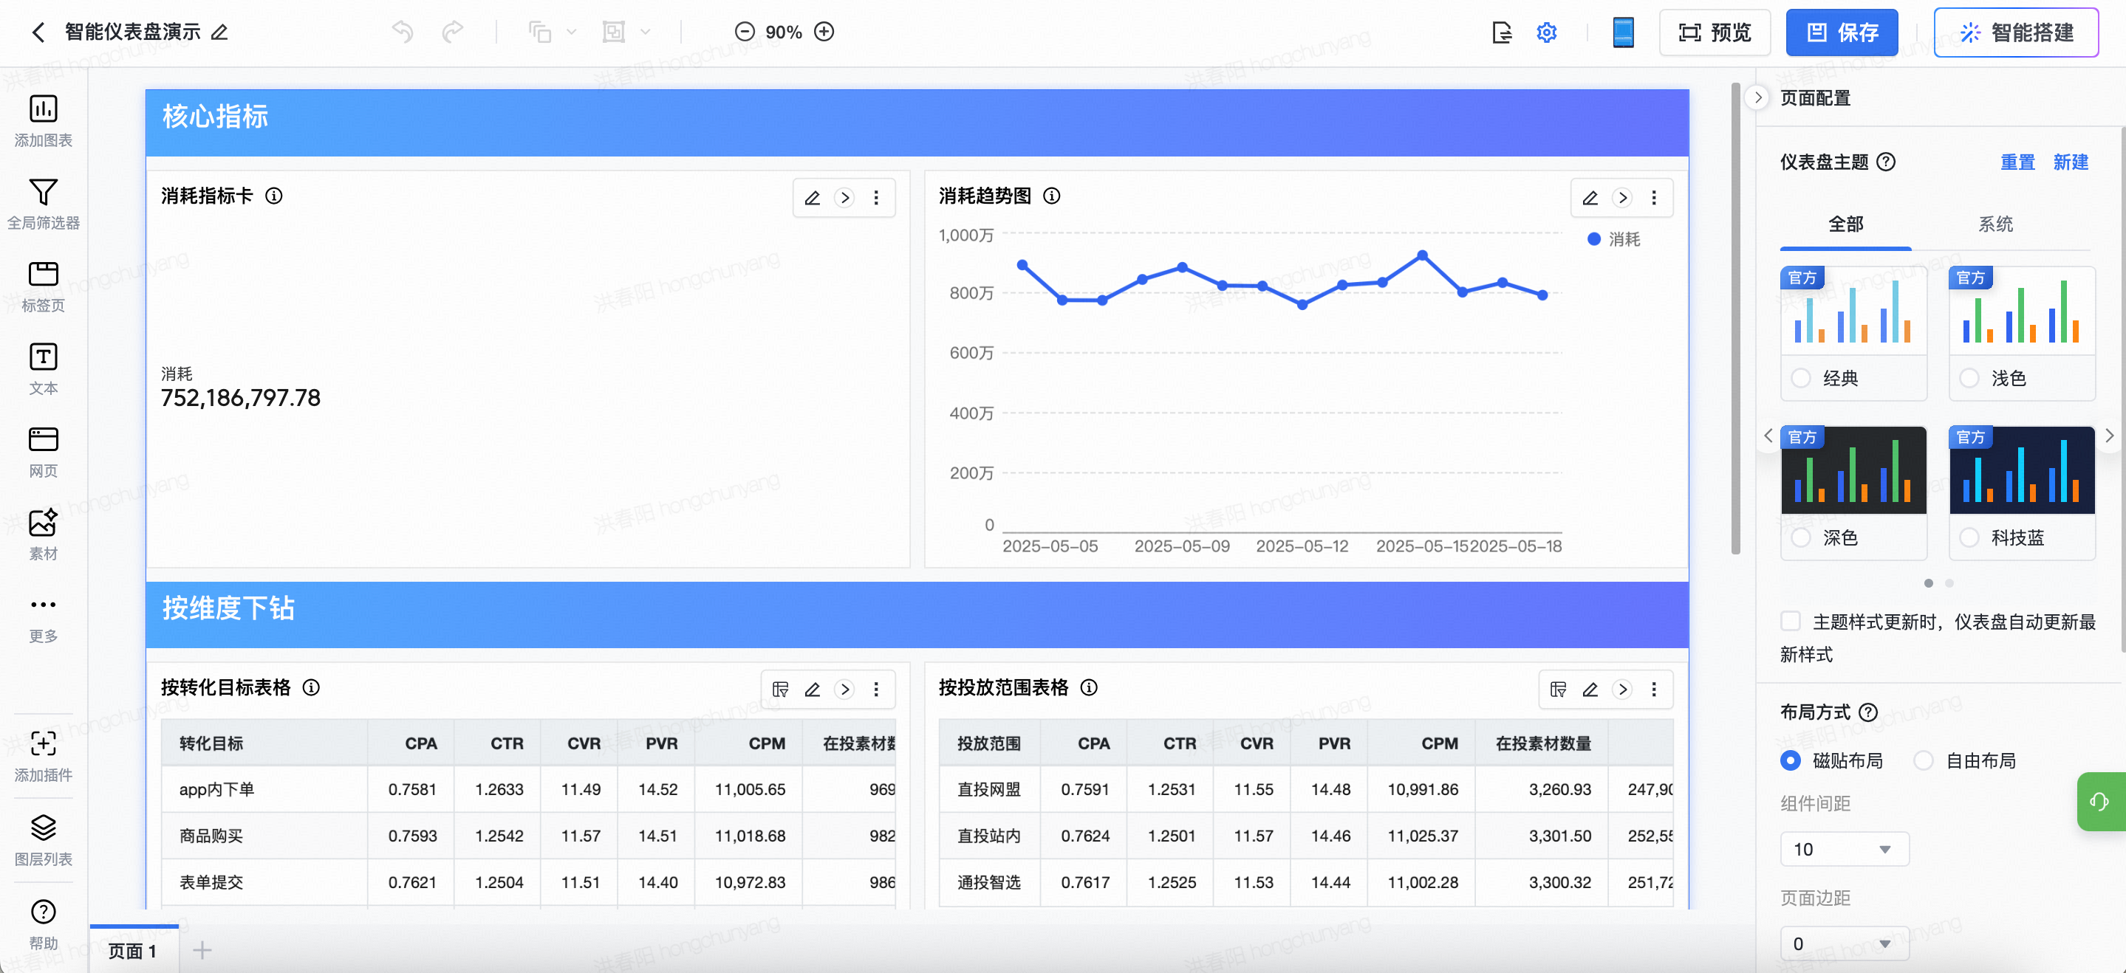
Task: Select the 自由布局 radio option
Action: [x=1923, y=760]
